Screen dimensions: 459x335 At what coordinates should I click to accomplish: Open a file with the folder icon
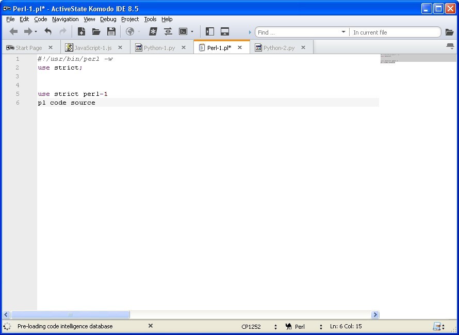pyautogui.click(x=96, y=31)
